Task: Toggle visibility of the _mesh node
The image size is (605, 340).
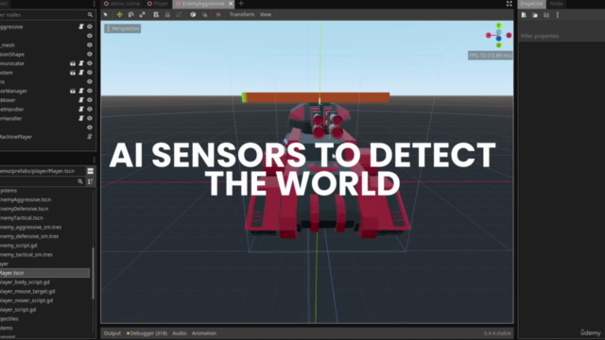Action: click(x=90, y=45)
